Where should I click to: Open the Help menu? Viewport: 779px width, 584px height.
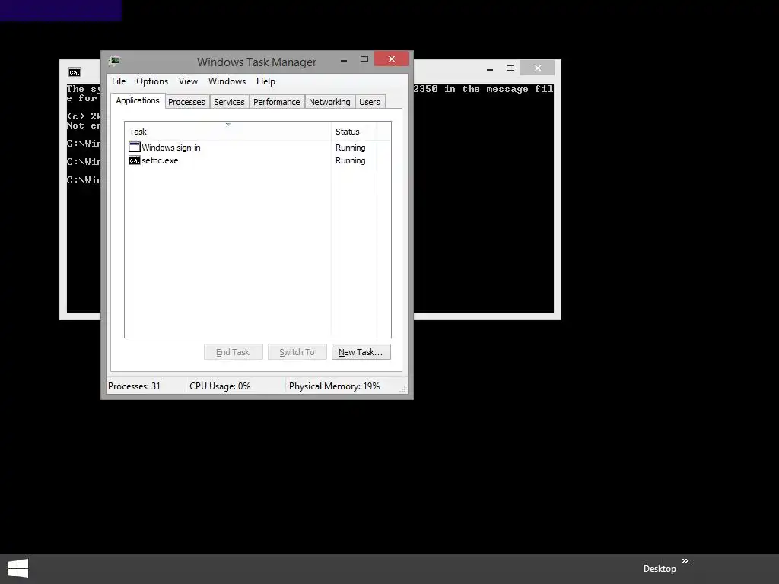265,81
